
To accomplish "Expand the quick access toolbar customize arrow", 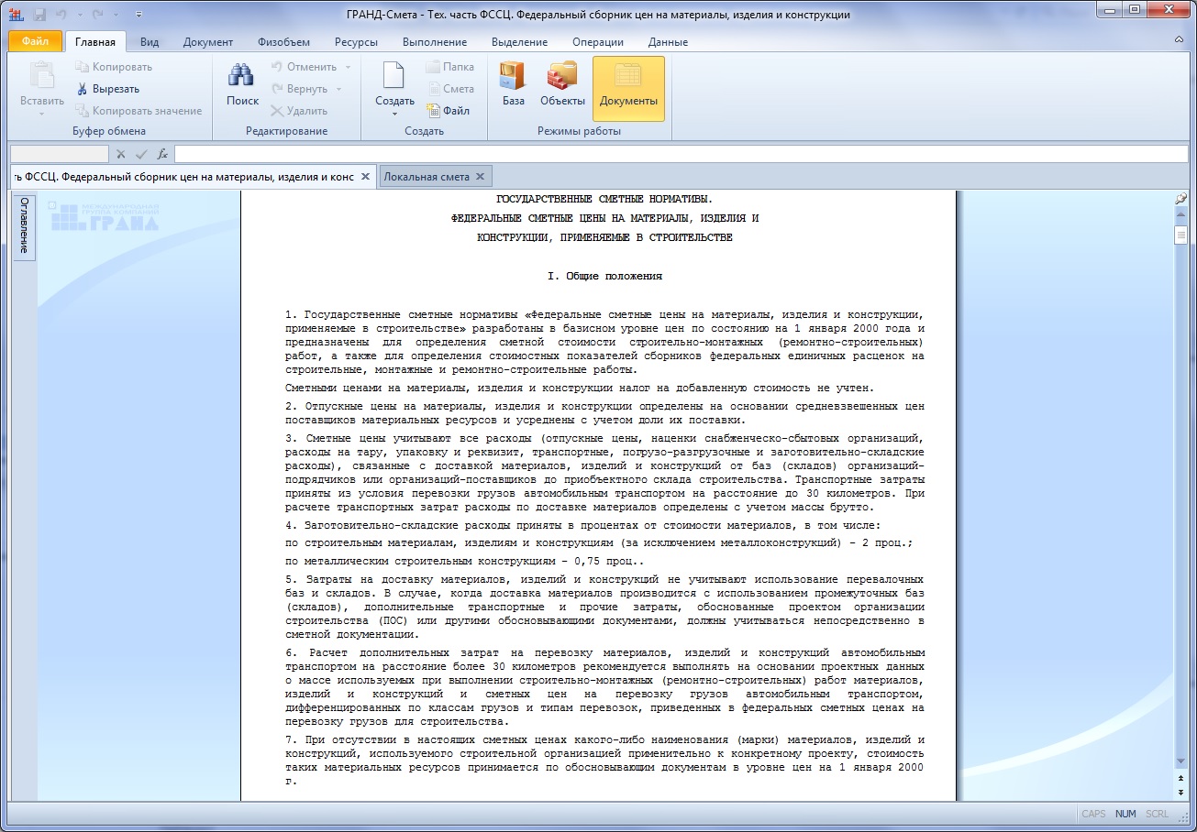I will (x=139, y=15).
